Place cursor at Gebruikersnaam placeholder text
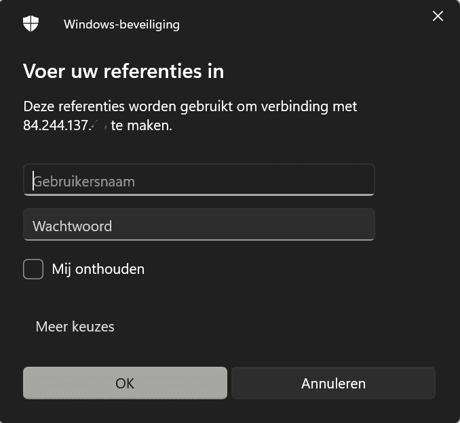460x423 pixels. (x=84, y=182)
